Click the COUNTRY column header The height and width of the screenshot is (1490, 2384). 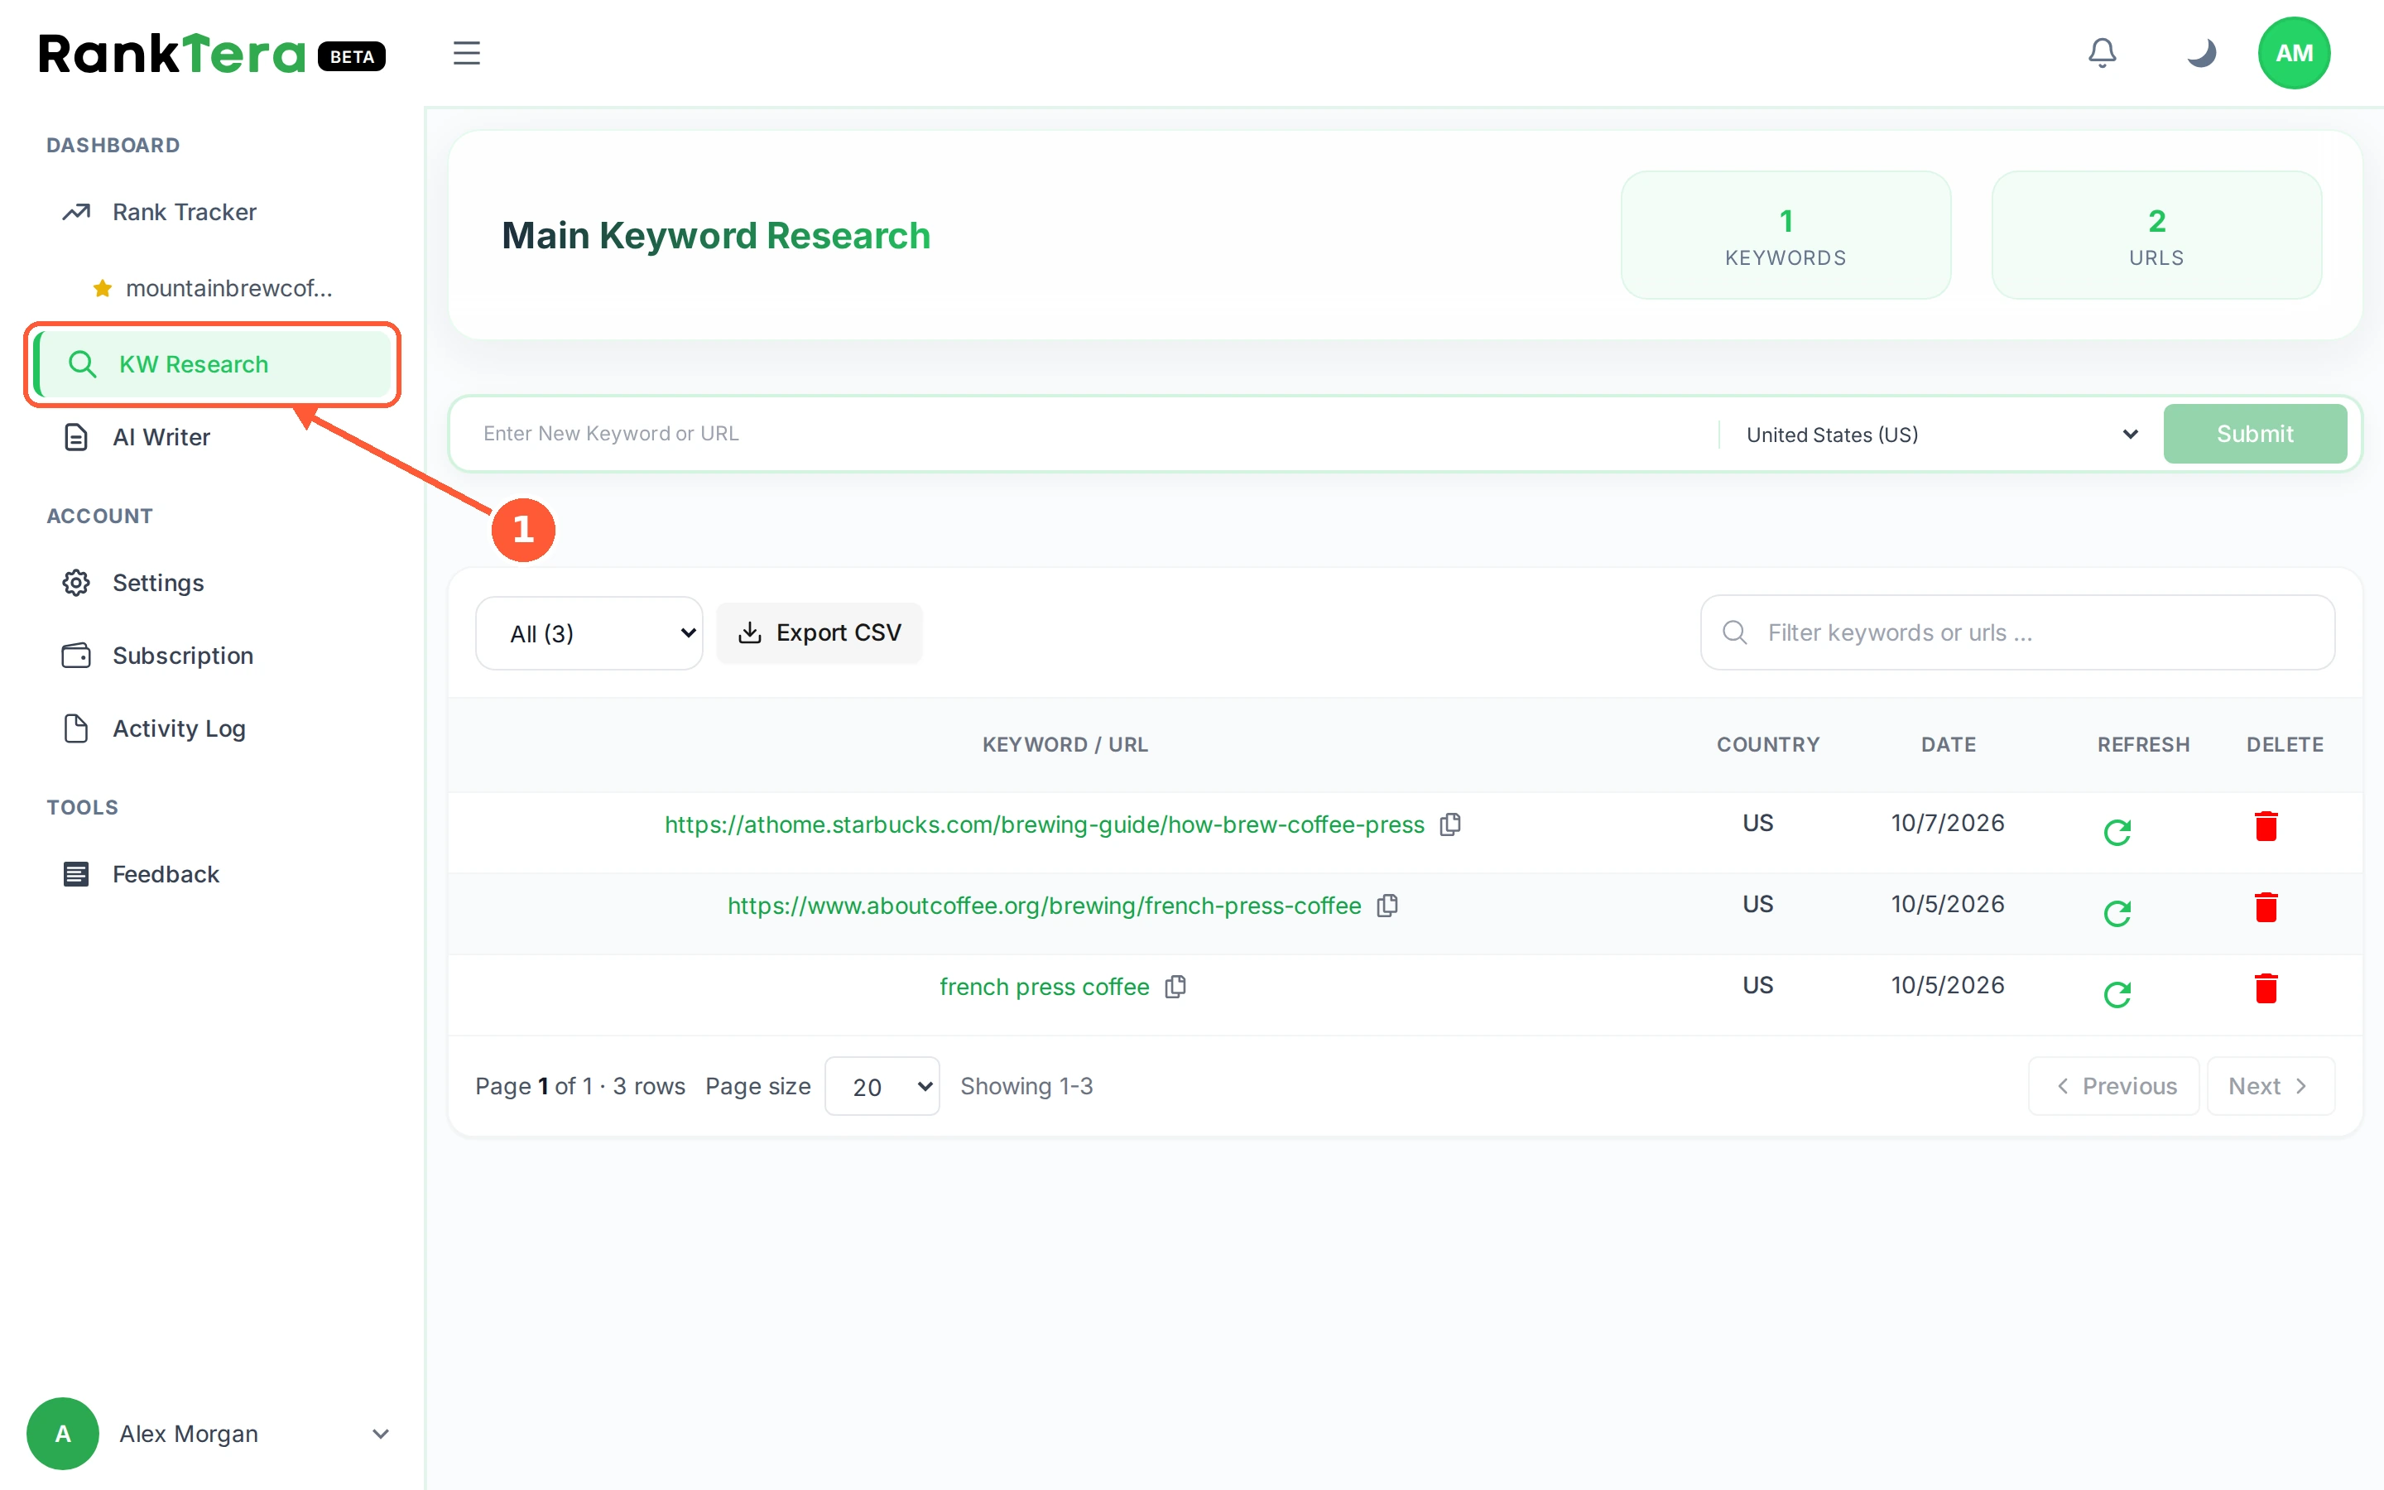(1767, 745)
